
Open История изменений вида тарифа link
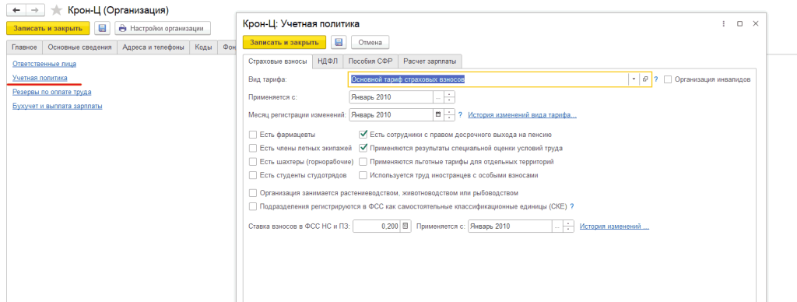coord(522,115)
